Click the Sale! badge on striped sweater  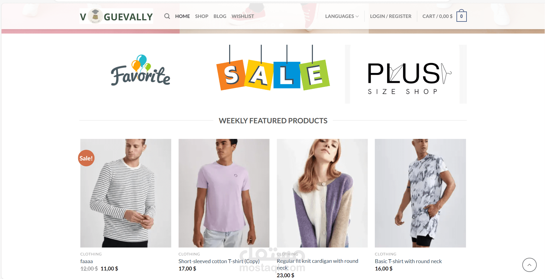click(x=86, y=158)
